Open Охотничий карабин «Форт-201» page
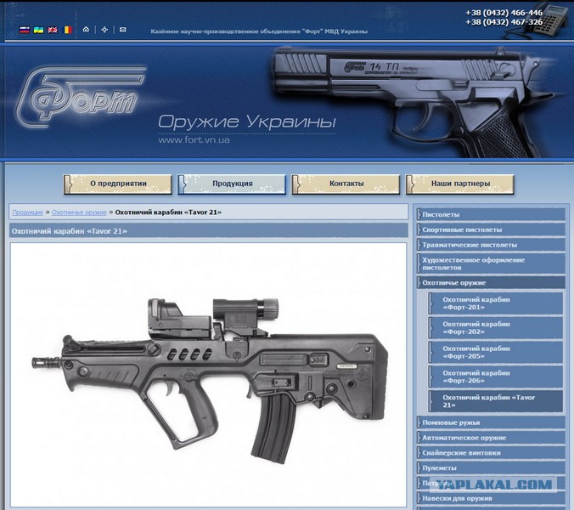This screenshot has height=510, width=574. click(496, 303)
